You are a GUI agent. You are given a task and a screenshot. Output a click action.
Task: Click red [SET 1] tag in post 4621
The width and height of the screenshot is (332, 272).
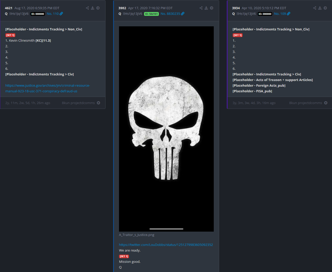[x=10, y=35]
